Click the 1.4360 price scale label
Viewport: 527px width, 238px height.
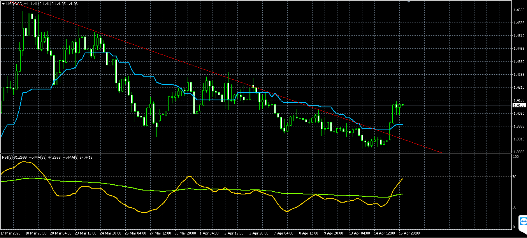pos(519,61)
